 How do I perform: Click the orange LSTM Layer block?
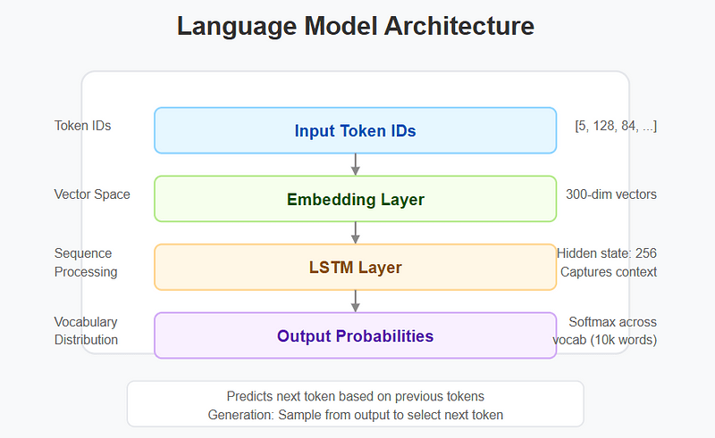click(x=355, y=267)
